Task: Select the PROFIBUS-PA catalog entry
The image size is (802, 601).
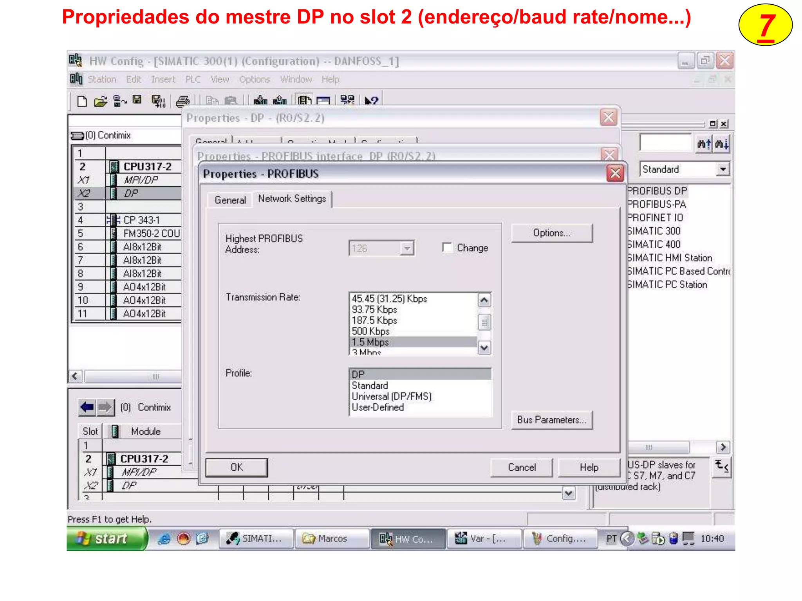Action: tap(657, 204)
